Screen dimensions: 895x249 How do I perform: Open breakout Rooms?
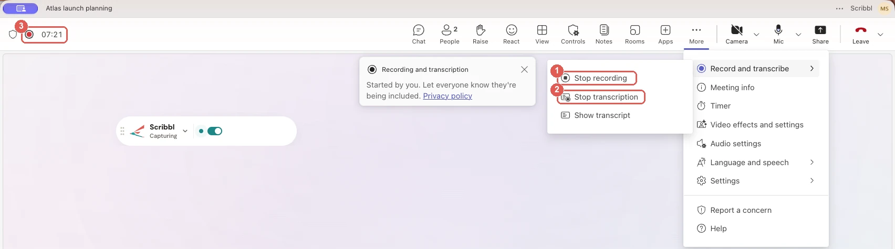(634, 34)
